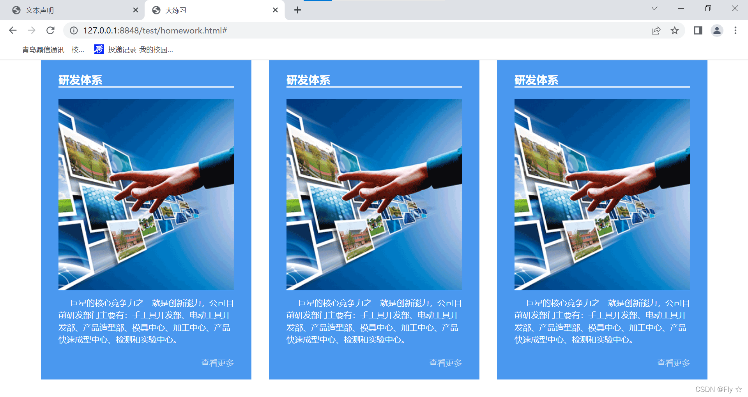Screen dimensions: 748x397
Task: Switch to the 文本声明 tab
Action: tap(72, 10)
